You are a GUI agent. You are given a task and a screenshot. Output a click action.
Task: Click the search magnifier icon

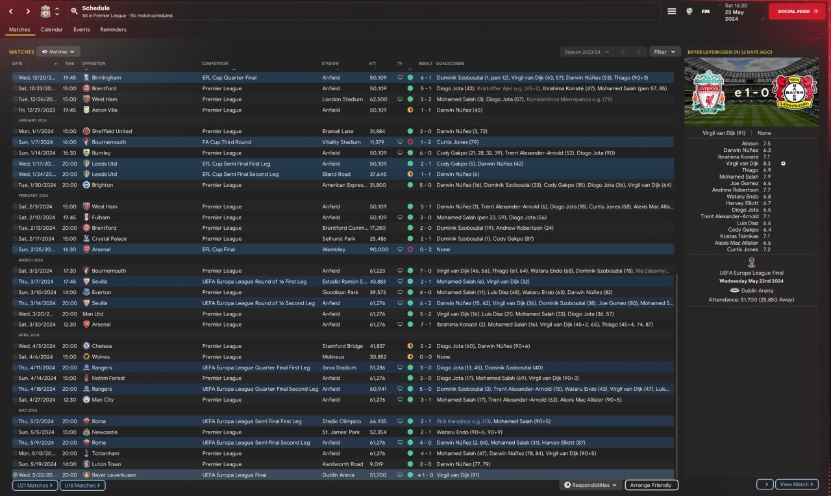[x=75, y=12]
